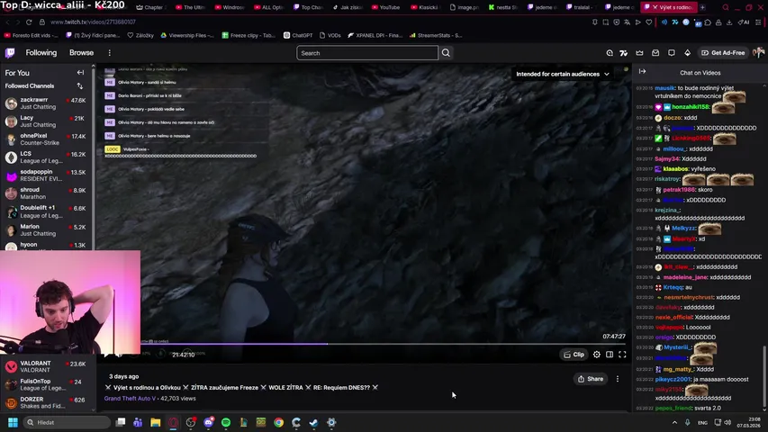
Task: Toggle fullscreen on the video player
Action: [x=622, y=355]
